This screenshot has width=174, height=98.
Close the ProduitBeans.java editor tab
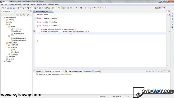(50, 11)
